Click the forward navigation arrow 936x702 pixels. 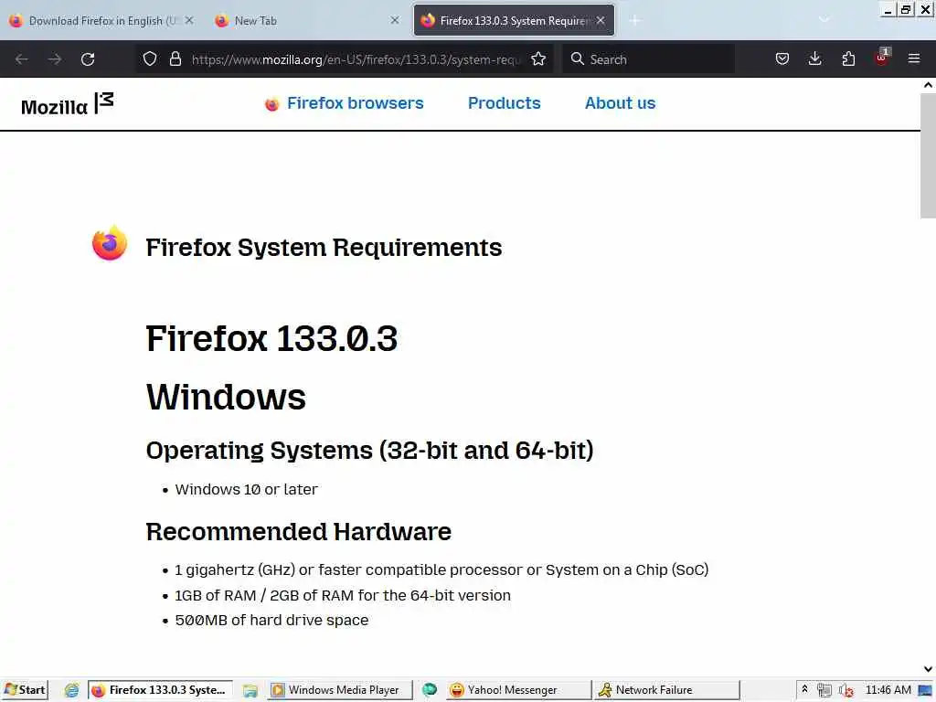[x=55, y=59]
